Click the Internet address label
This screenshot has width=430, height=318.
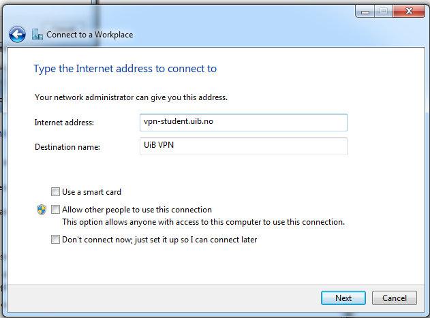(64, 123)
